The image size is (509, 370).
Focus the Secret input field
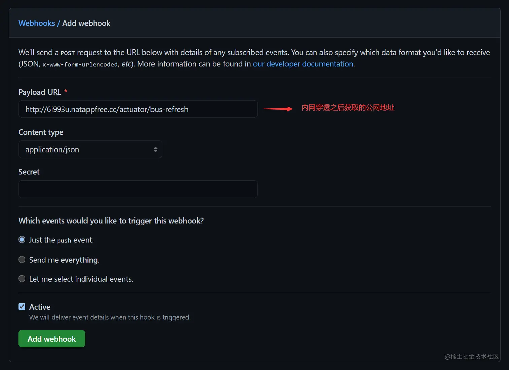(x=138, y=189)
